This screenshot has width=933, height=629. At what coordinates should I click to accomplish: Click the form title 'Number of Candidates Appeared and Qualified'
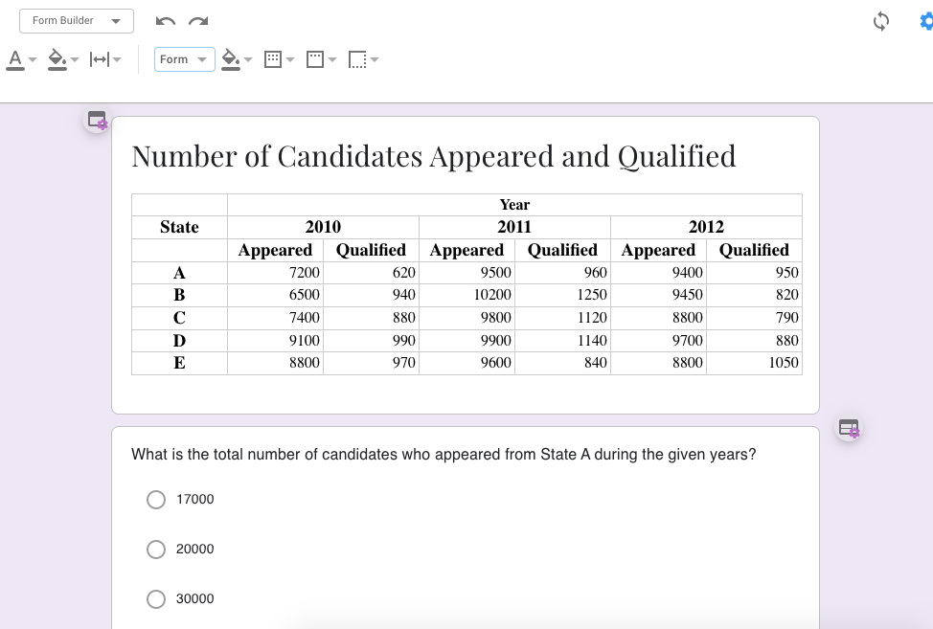(x=434, y=156)
